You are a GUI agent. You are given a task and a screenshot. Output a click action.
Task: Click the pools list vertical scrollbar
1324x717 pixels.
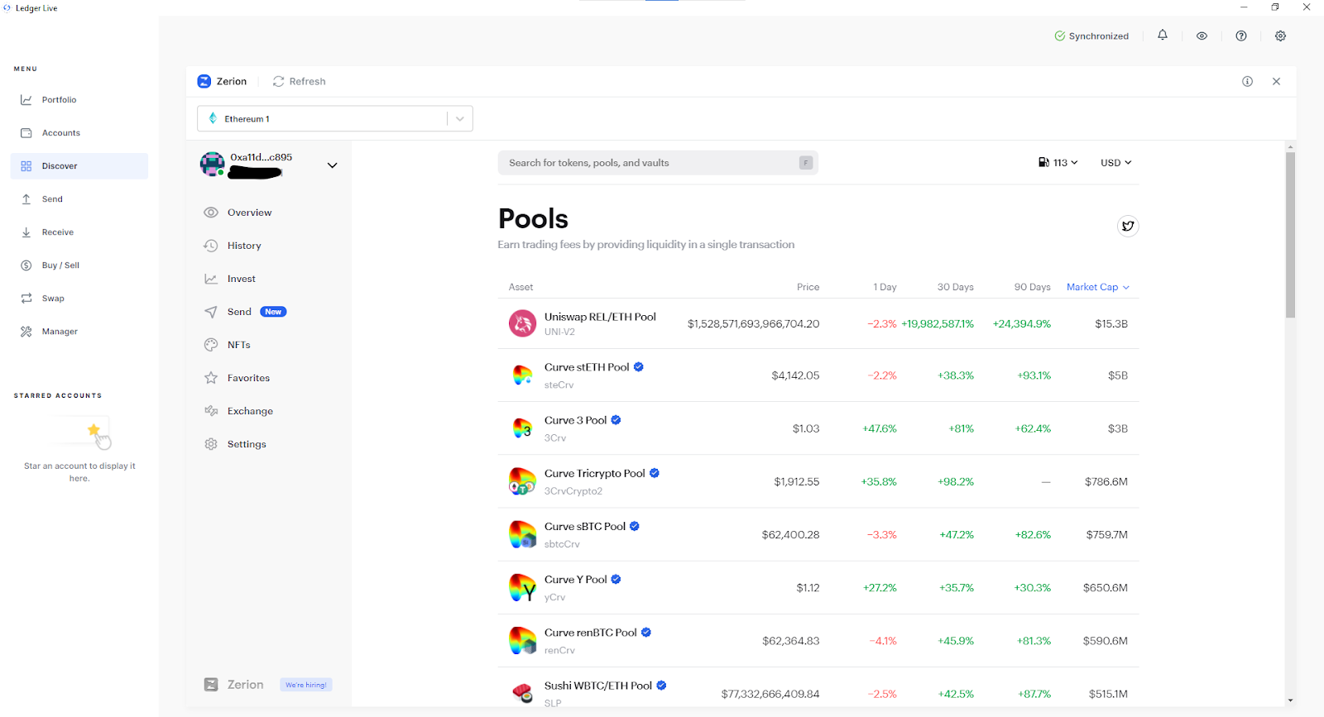(1290, 234)
